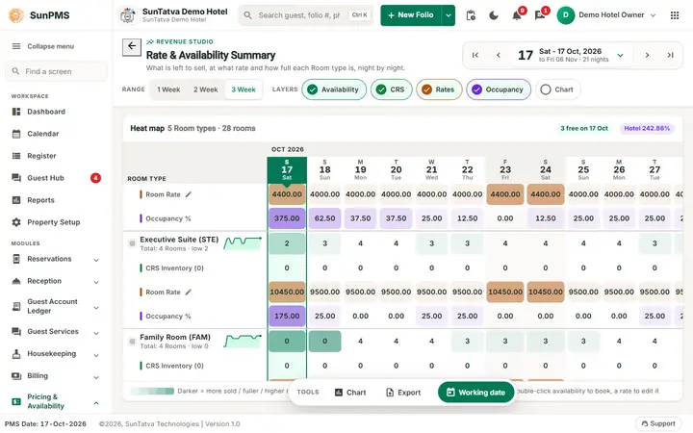Toggle the Occupancy layer

(499, 89)
